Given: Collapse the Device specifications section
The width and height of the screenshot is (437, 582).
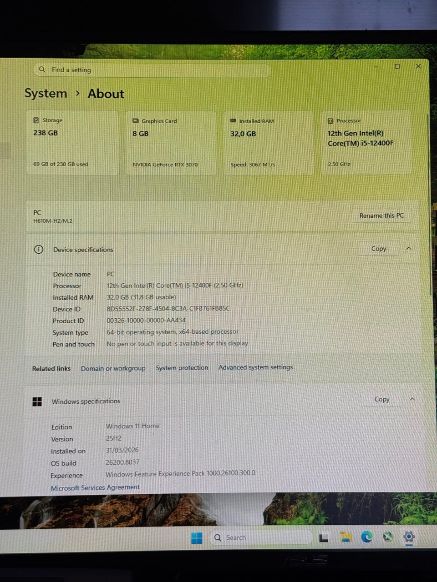Looking at the screenshot, I should point(409,248).
